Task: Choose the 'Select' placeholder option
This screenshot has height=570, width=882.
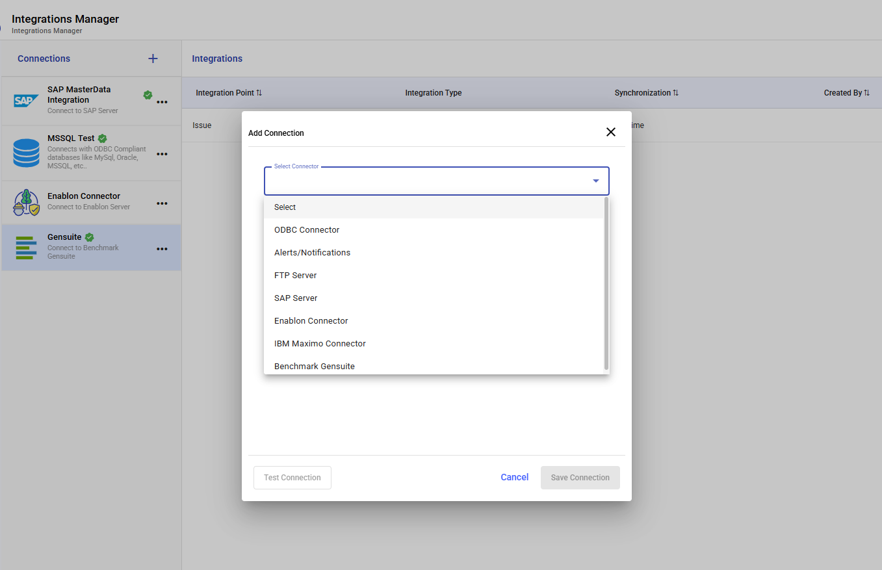Action: [434, 207]
